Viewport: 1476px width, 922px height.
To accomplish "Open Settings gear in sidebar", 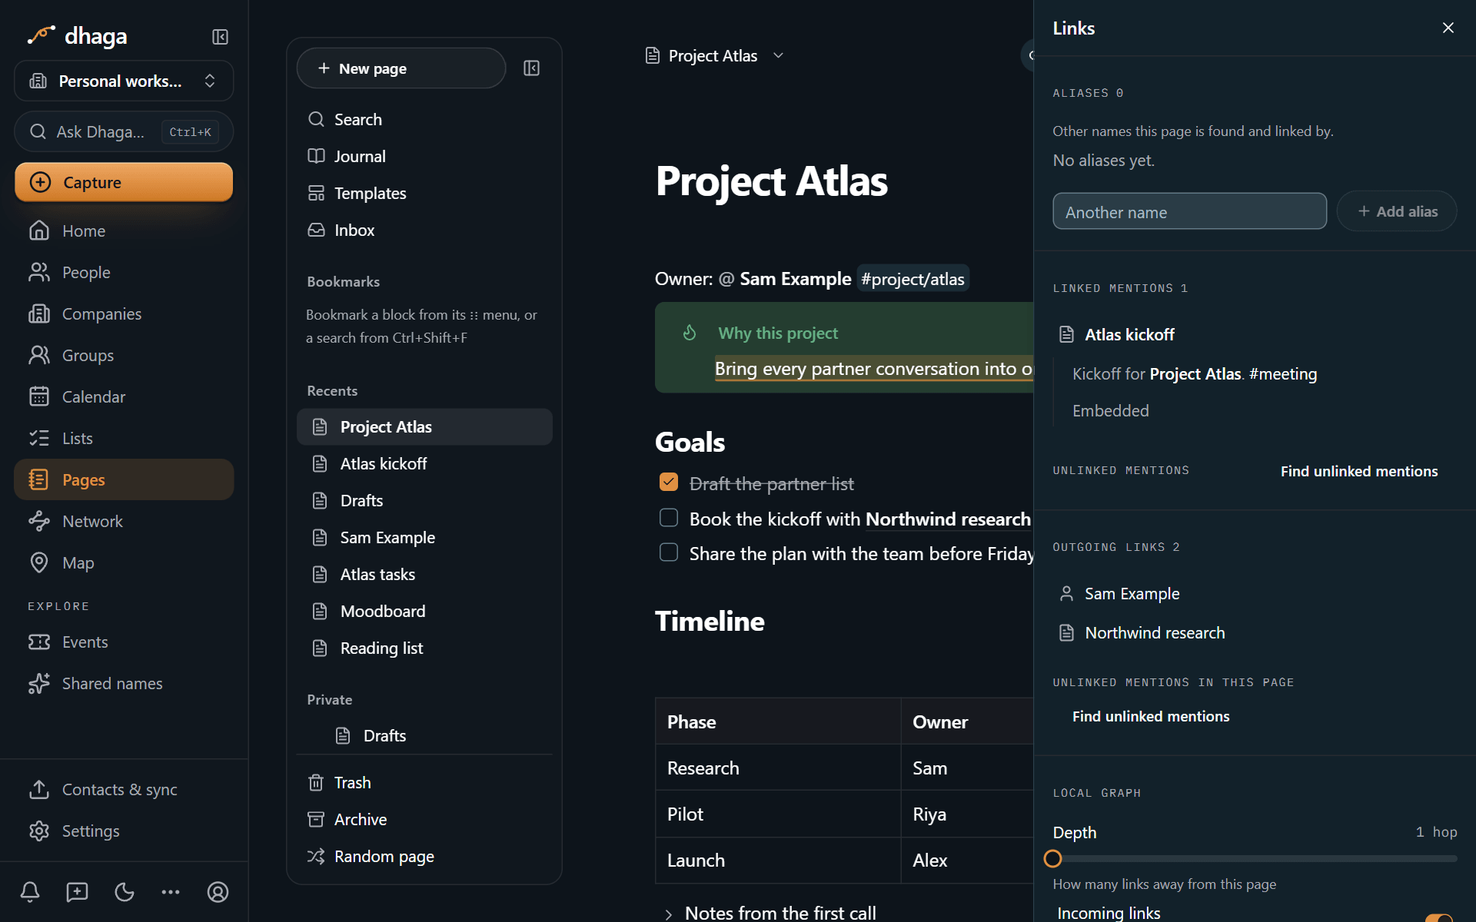I will [124, 831].
